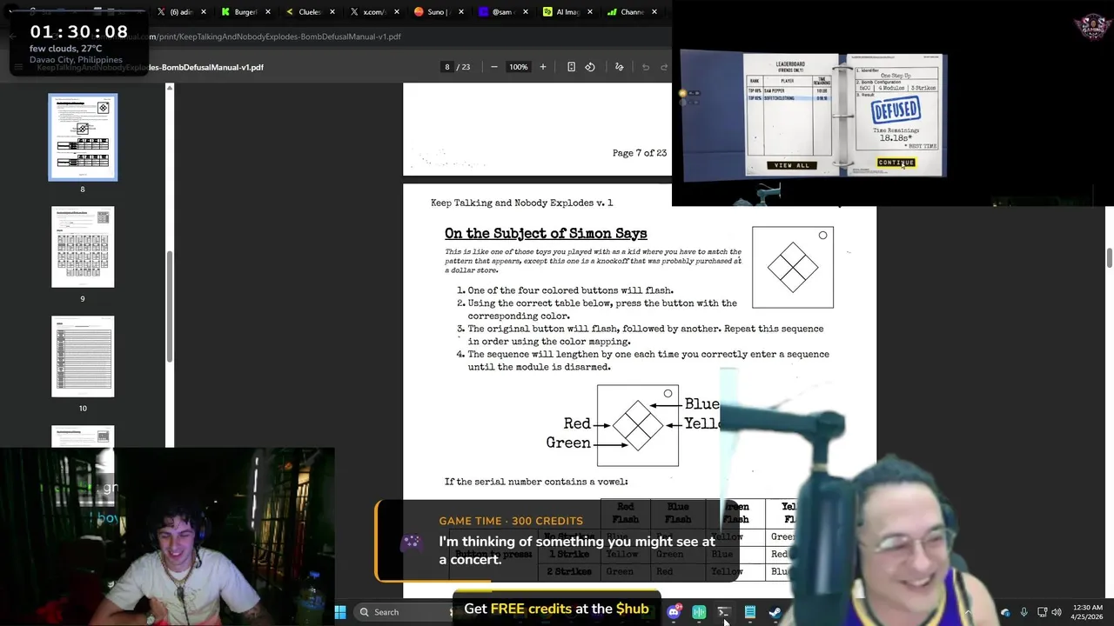This screenshot has height=626, width=1114.
Task: Select page 9 thumbnail in sidebar
Action: (x=83, y=247)
